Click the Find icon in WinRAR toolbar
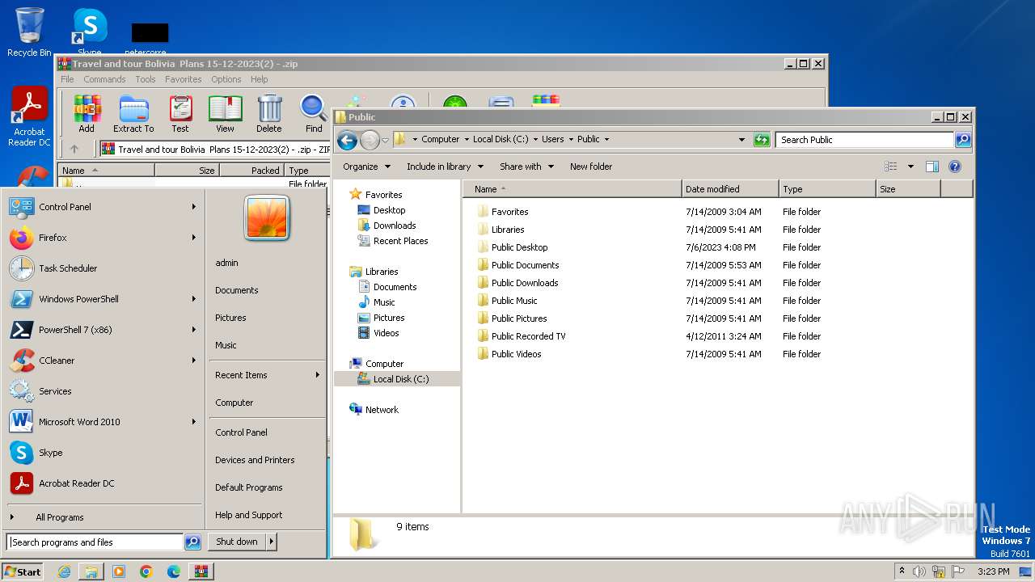The image size is (1035, 582). [x=314, y=114]
